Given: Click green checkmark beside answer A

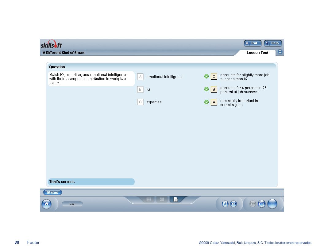Looking at the screenshot, I should click(206, 102).
